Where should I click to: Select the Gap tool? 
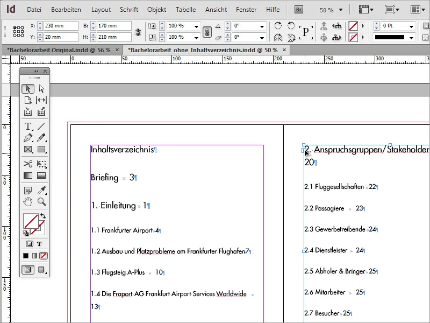coord(41,100)
